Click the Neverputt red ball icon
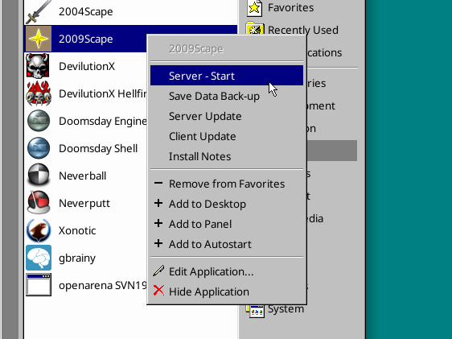452x339 pixels. [39, 203]
